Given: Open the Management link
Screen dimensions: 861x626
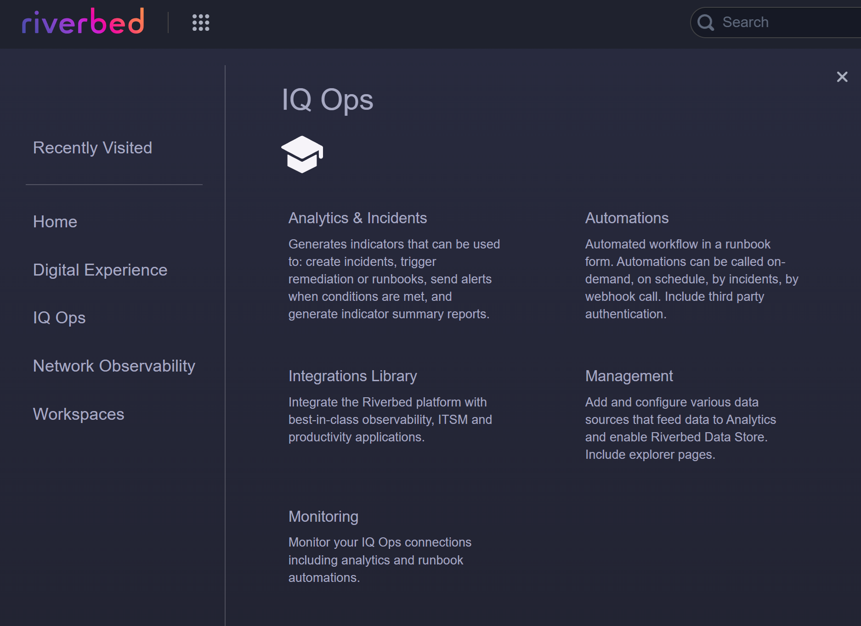Looking at the screenshot, I should 629,376.
